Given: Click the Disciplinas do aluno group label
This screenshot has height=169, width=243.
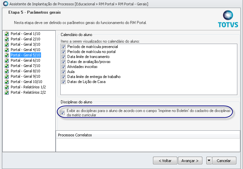Looking at the screenshot, I should pyautogui.click(x=76, y=102).
